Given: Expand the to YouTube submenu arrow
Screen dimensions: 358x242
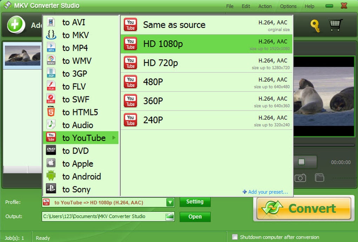Looking at the screenshot, I should [114, 138].
